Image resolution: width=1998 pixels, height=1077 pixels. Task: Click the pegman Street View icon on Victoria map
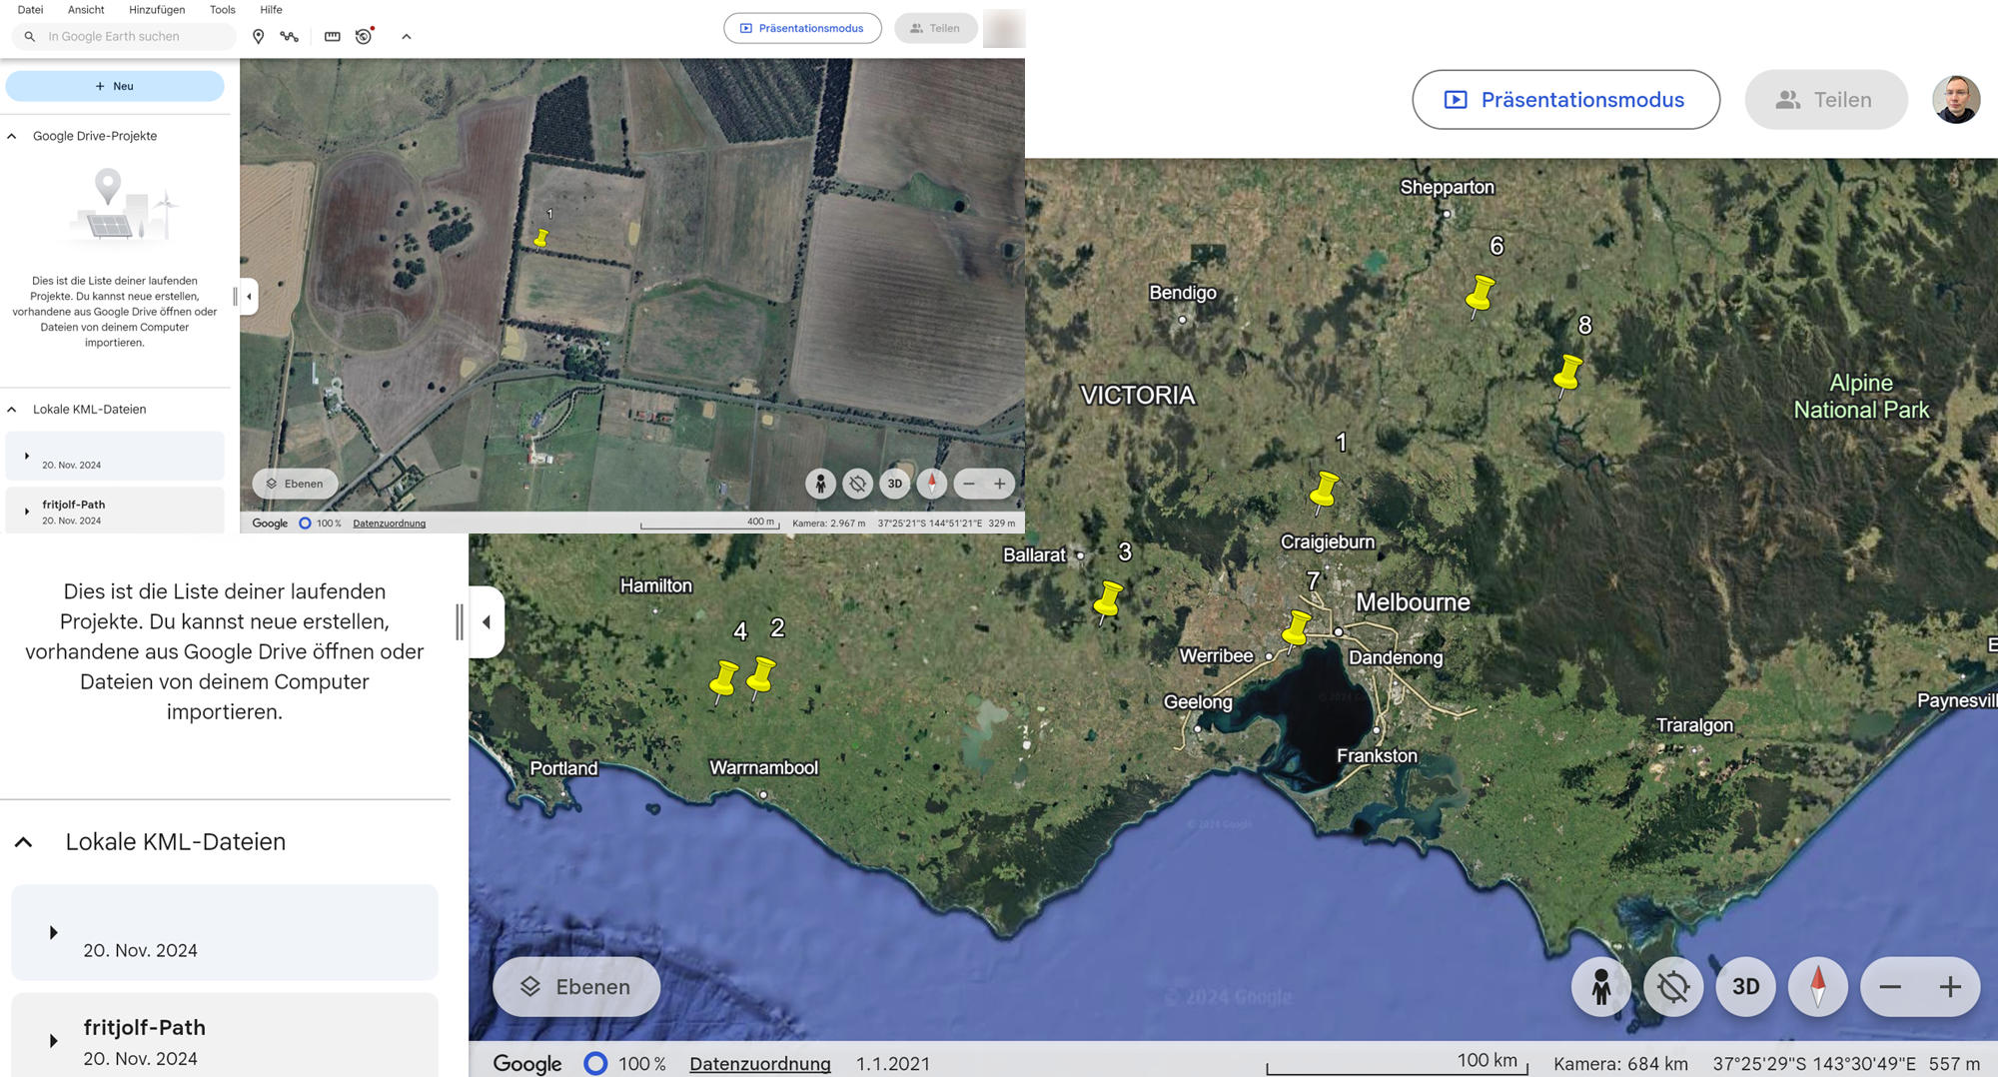1600,987
